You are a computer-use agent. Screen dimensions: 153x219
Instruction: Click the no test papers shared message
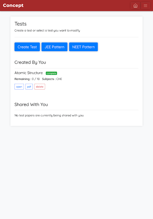tap(49, 115)
